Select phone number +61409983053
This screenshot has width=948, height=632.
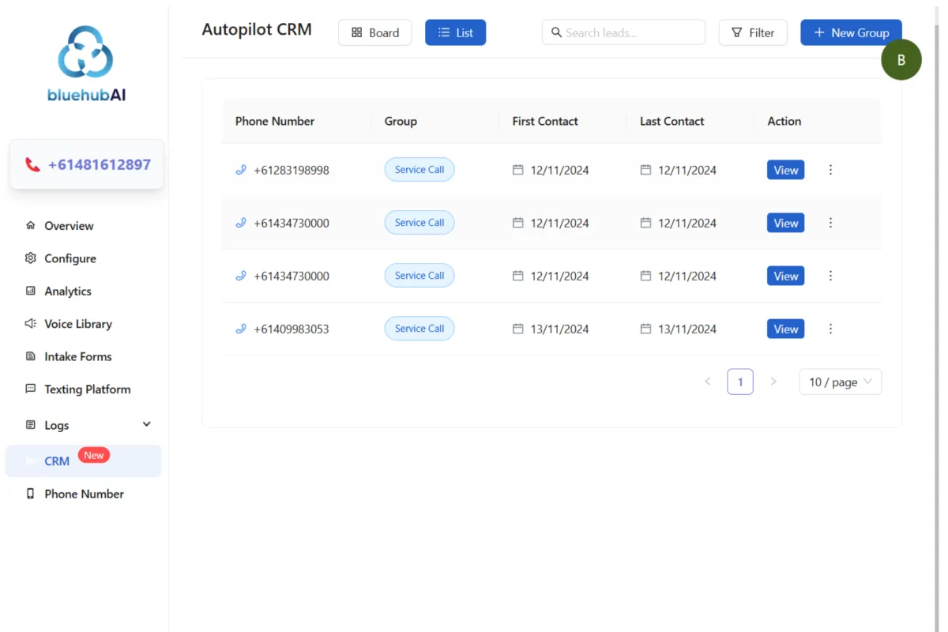tap(292, 329)
